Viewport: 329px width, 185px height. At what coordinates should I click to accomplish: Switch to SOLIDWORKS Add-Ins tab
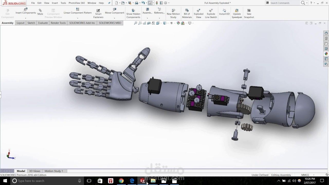(82, 23)
